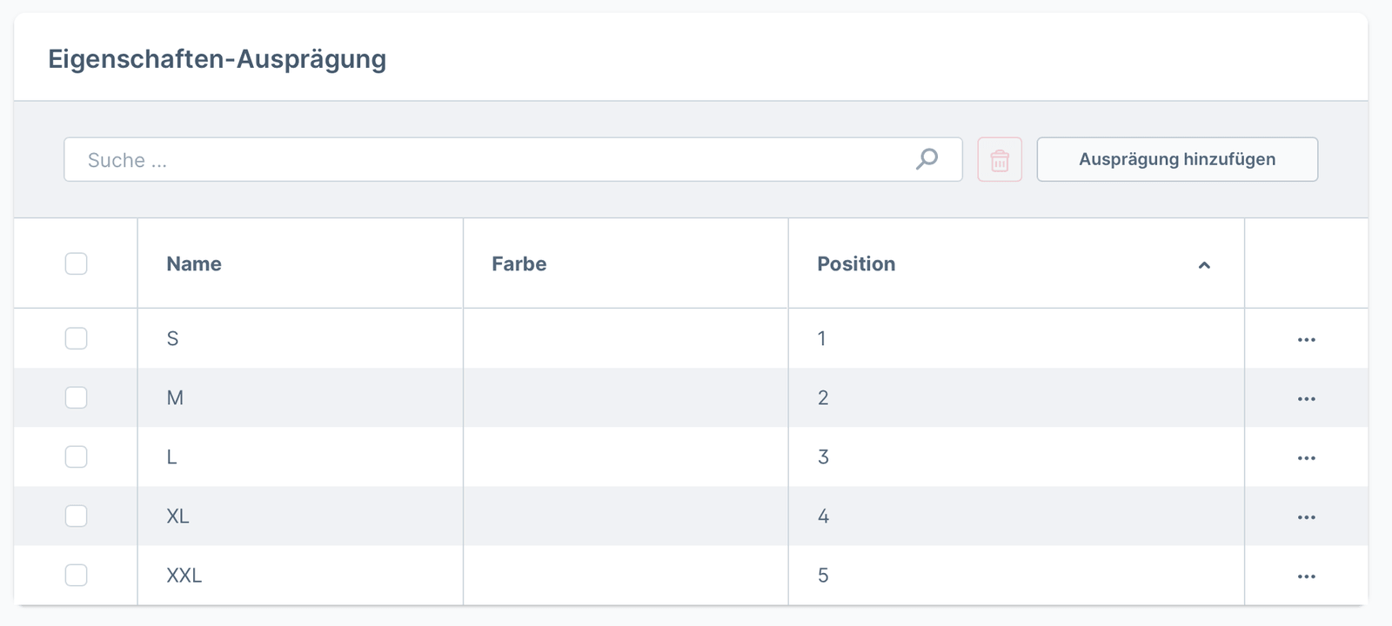Image resolution: width=1392 pixels, height=626 pixels.
Task: Tick the checkbox for row XXL
Action: click(x=77, y=575)
